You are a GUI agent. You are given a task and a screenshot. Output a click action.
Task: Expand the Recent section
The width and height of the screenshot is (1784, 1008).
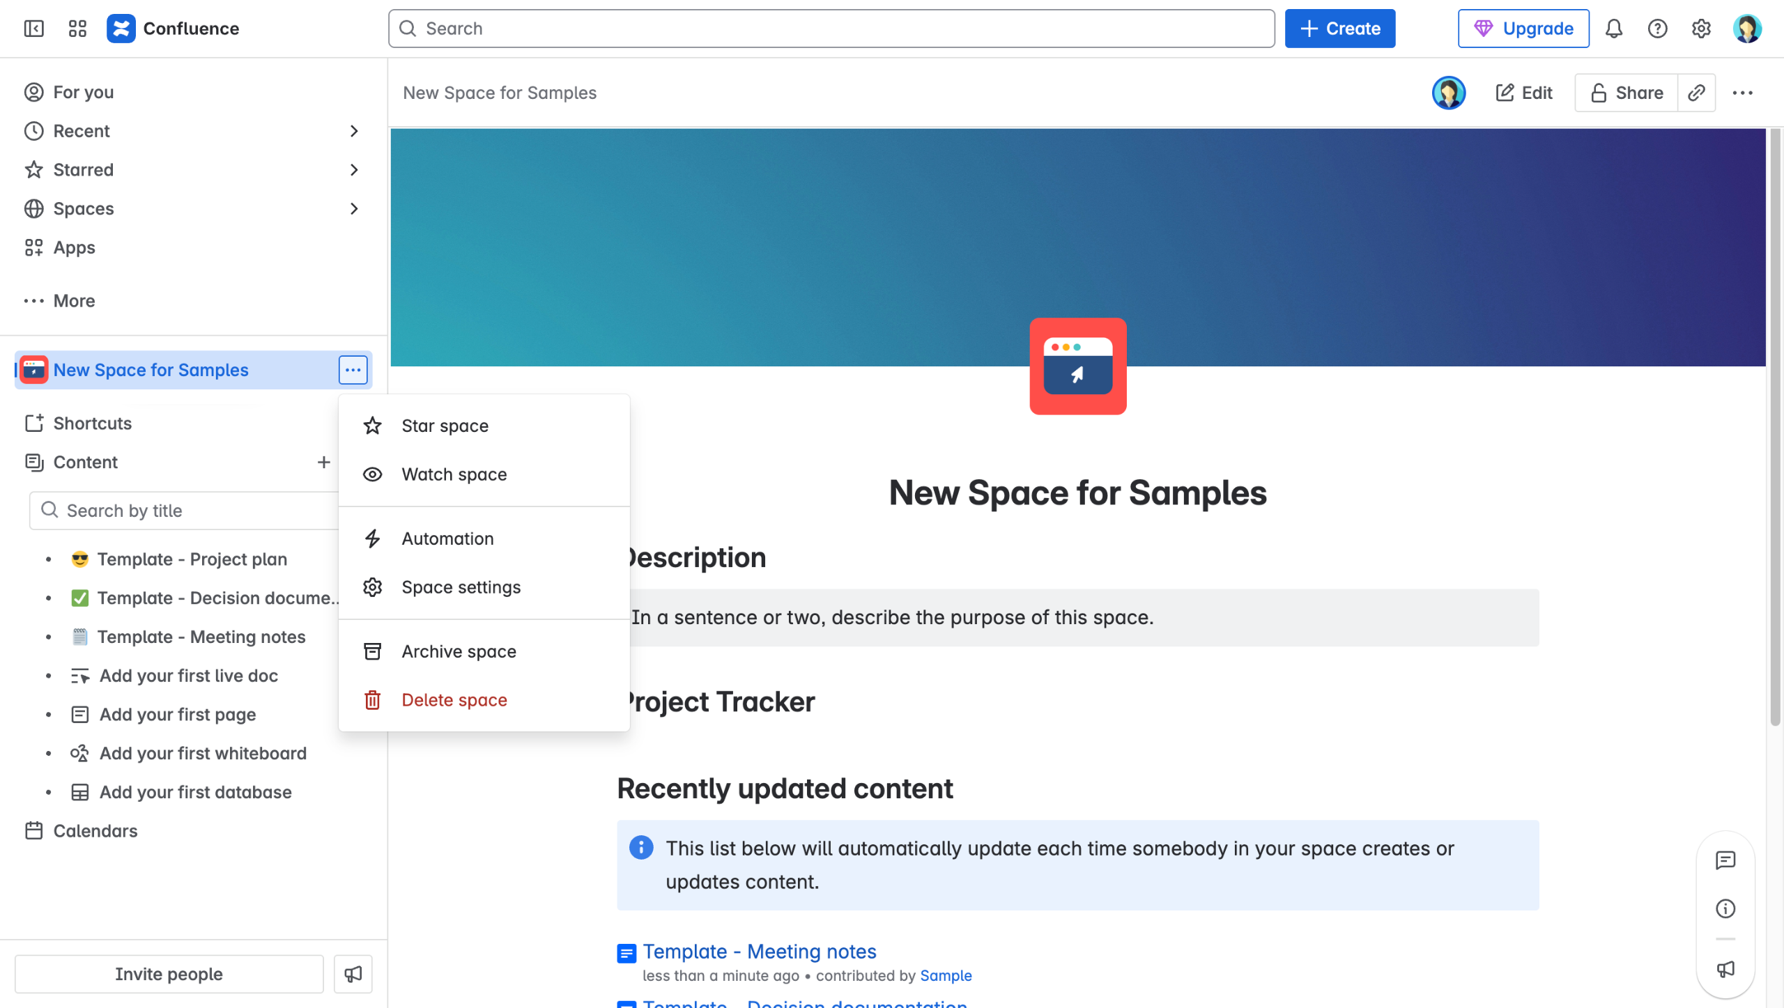354,131
